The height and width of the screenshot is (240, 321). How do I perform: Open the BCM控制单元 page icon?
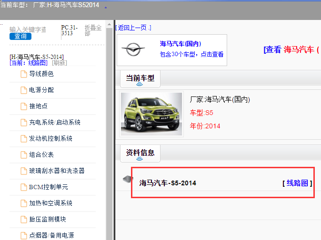[x=24, y=187]
